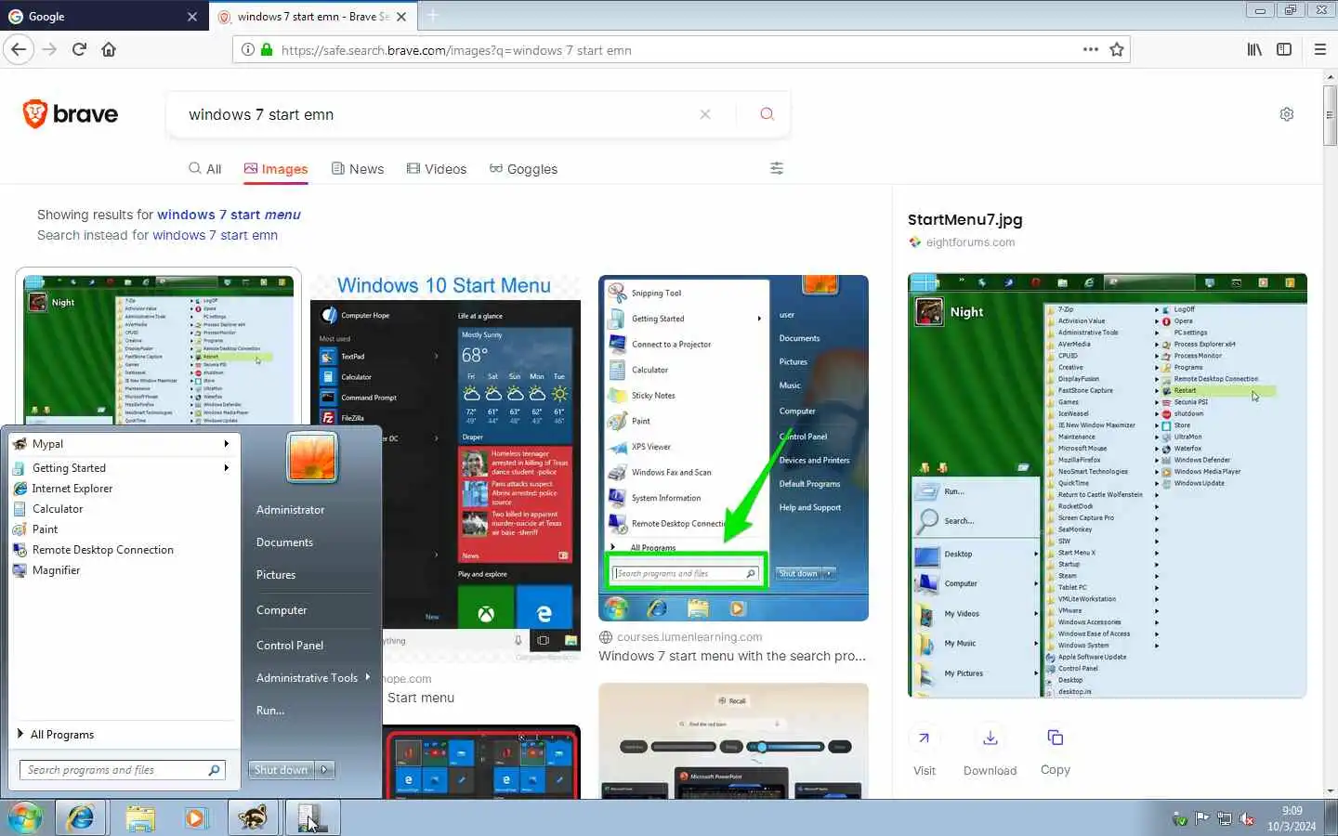Open Windows Explorer folder on taskbar
The image size is (1338, 836).
140,817
